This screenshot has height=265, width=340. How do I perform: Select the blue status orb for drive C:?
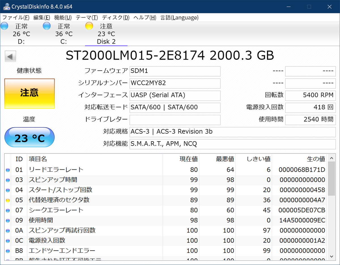pos(47,26)
